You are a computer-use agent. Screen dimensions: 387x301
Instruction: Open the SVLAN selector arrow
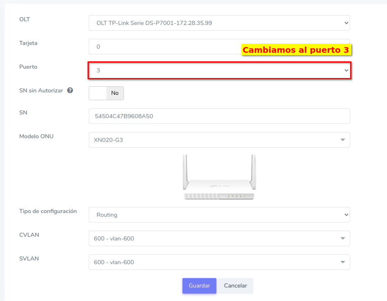click(x=342, y=262)
